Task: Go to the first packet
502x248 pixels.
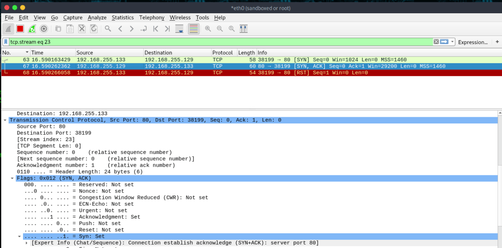Action: point(156,29)
